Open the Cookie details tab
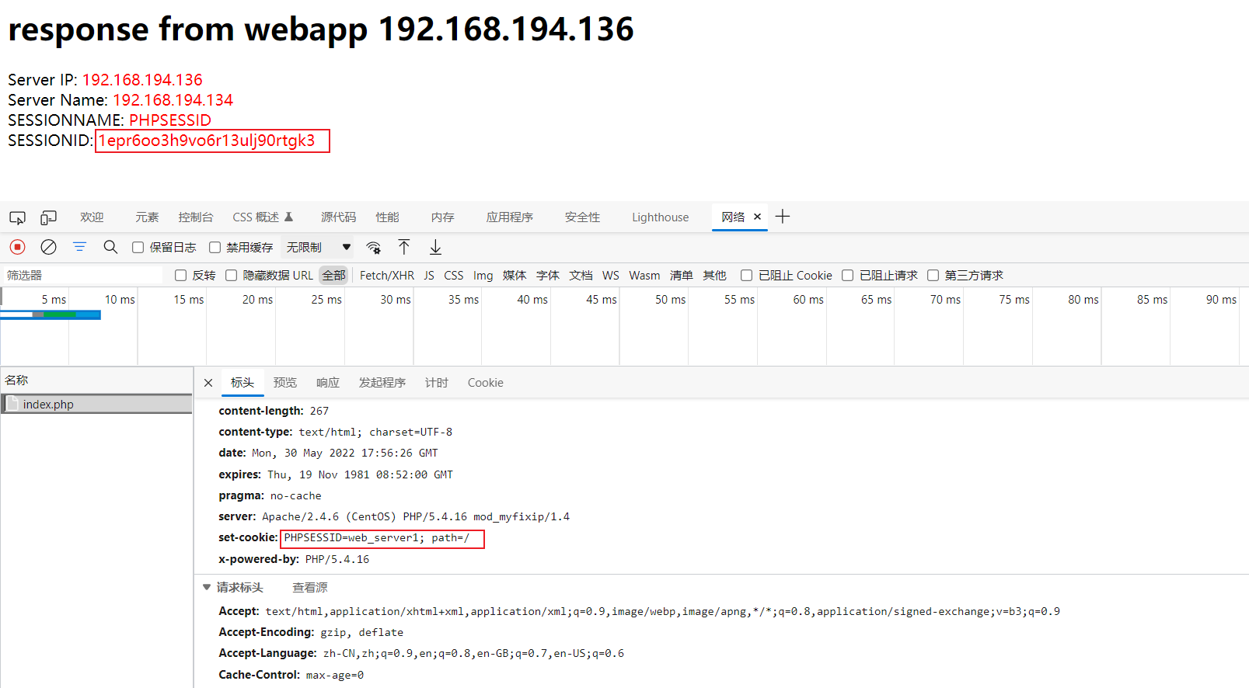Viewport: 1249px width, 688px height. click(x=485, y=383)
